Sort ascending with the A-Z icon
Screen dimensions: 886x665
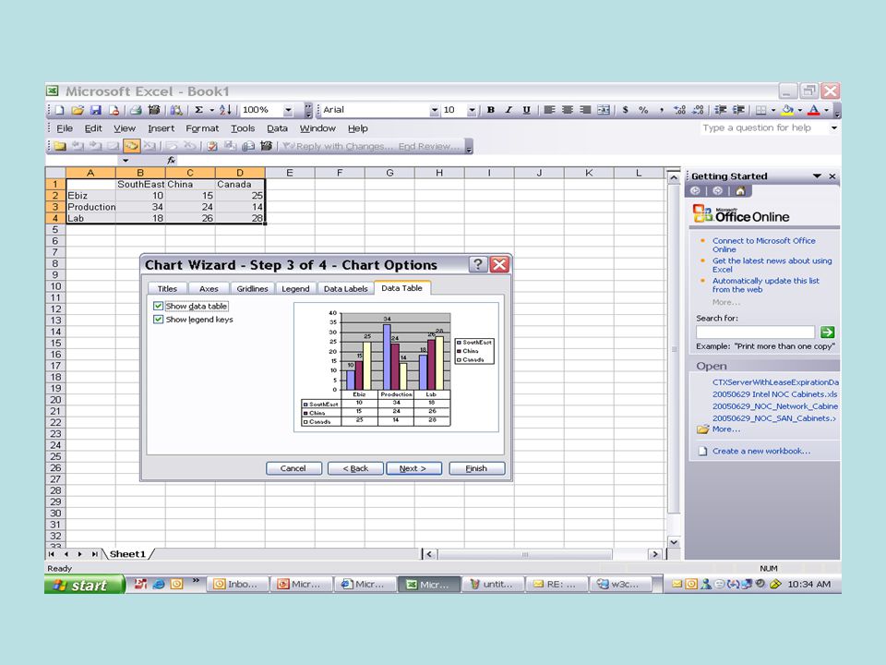pyautogui.click(x=225, y=110)
